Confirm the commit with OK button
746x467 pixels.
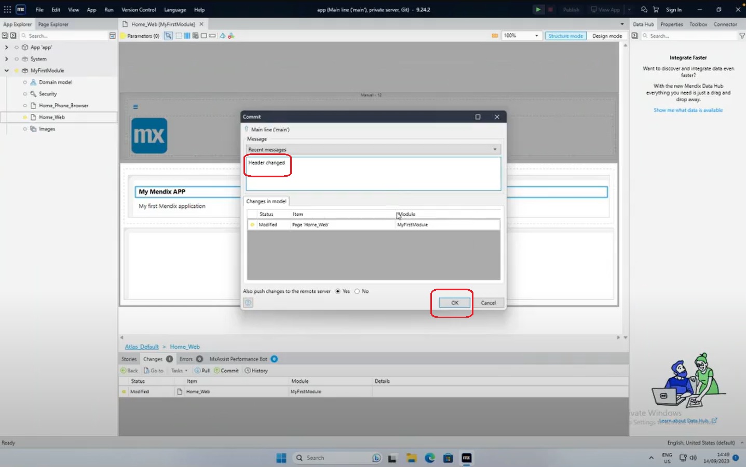pos(455,303)
